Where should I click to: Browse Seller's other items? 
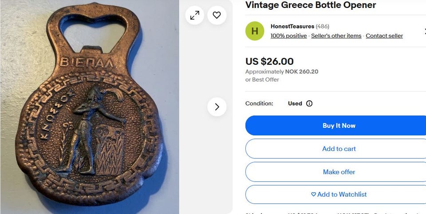coord(336,36)
